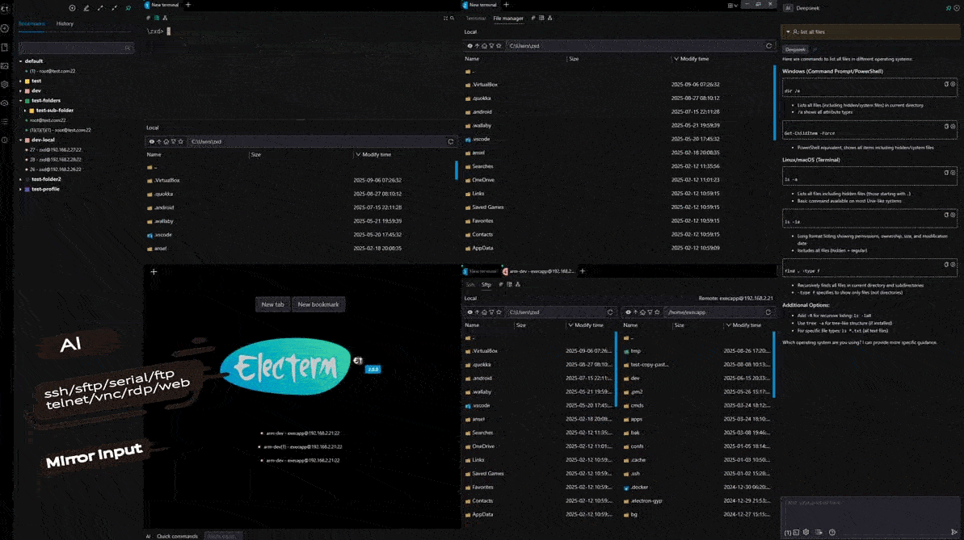This screenshot has width=964, height=540.
Task: Toggle the hidden-files eye in the Sftp local path bar
Action: pos(469,312)
